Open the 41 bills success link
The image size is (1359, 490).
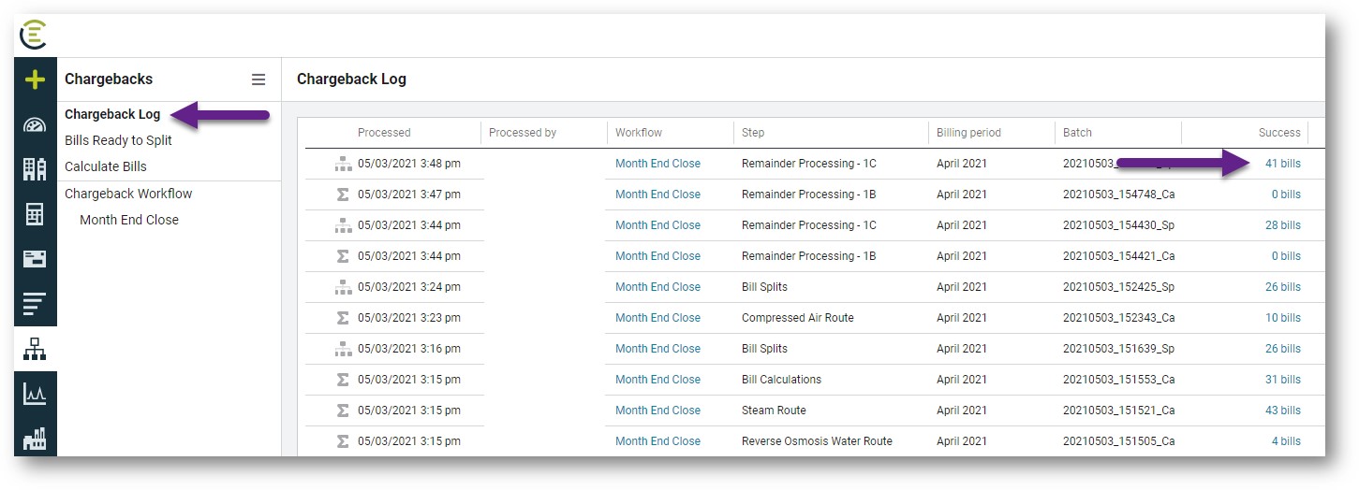[x=1282, y=164]
